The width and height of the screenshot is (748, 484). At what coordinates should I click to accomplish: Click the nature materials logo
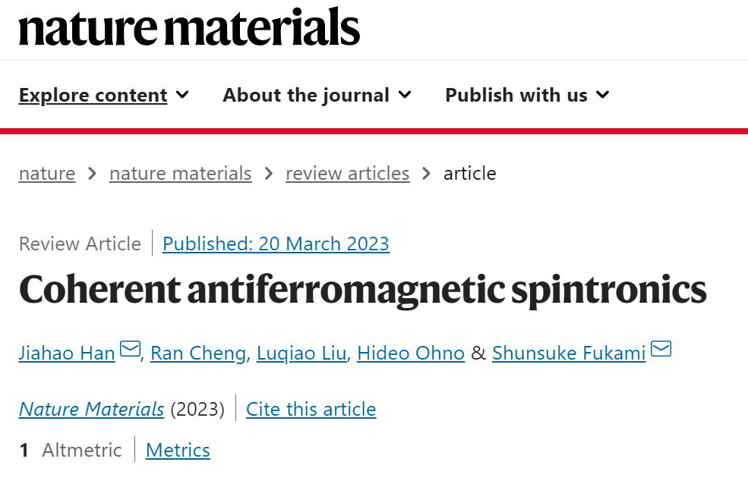pyautogui.click(x=189, y=27)
